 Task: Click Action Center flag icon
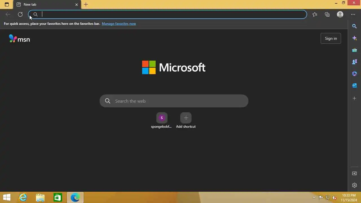tap(321, 198)
